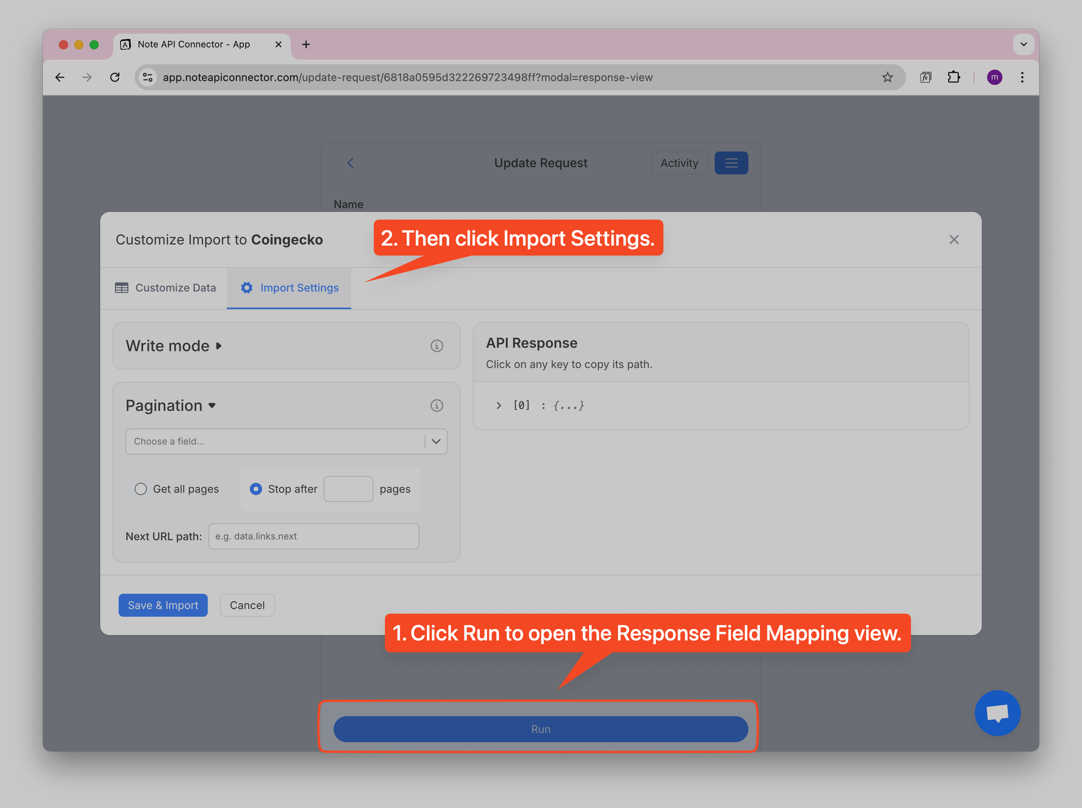Viewport: 1082px width, 808px height.
Task: Open the chat support bubble
Action: [997, 713]
